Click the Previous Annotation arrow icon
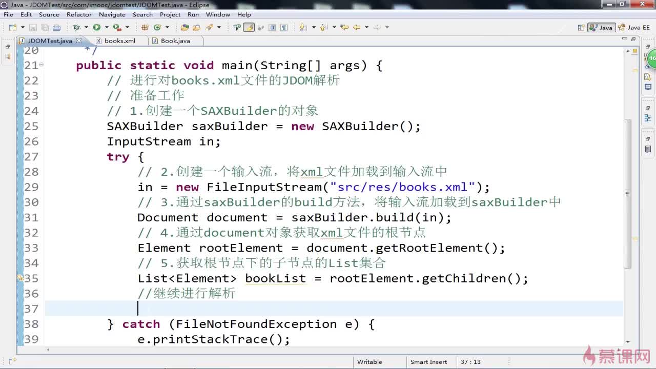This screenshot has width=656, height=369. pyautogui.click(x=324, y=27)
